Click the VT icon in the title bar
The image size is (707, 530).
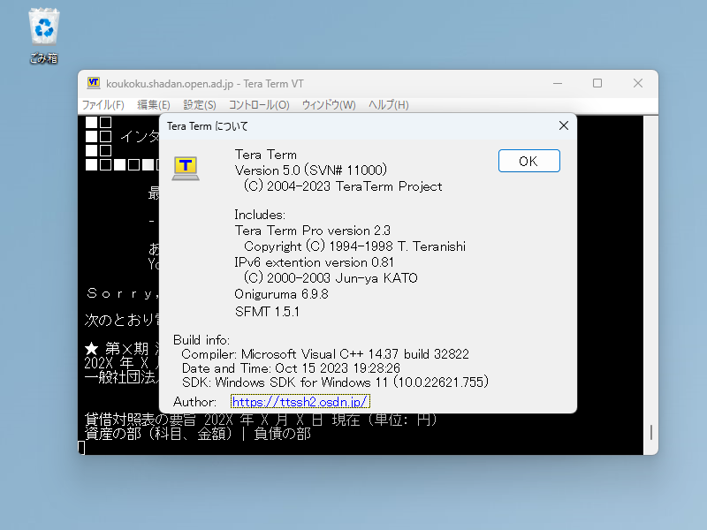95,83
